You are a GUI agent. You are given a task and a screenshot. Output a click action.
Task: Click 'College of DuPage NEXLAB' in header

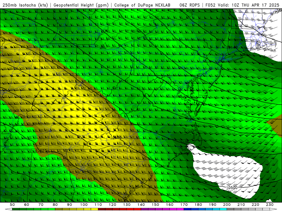(142, 5)
